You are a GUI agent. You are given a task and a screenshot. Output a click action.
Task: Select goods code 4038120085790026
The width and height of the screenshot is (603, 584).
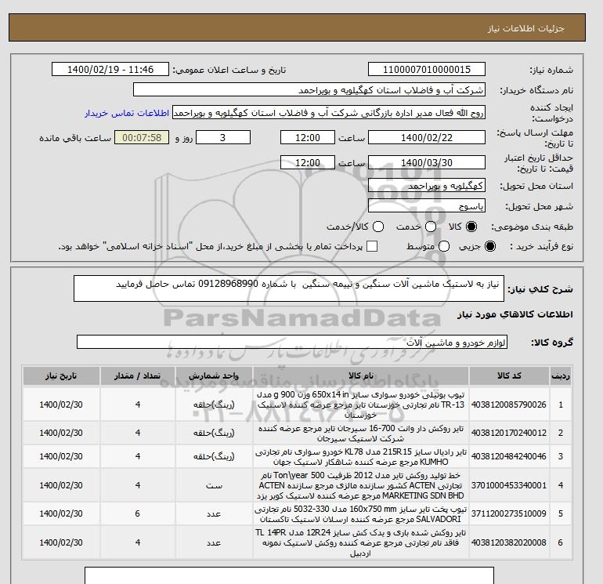coord(509,404)
